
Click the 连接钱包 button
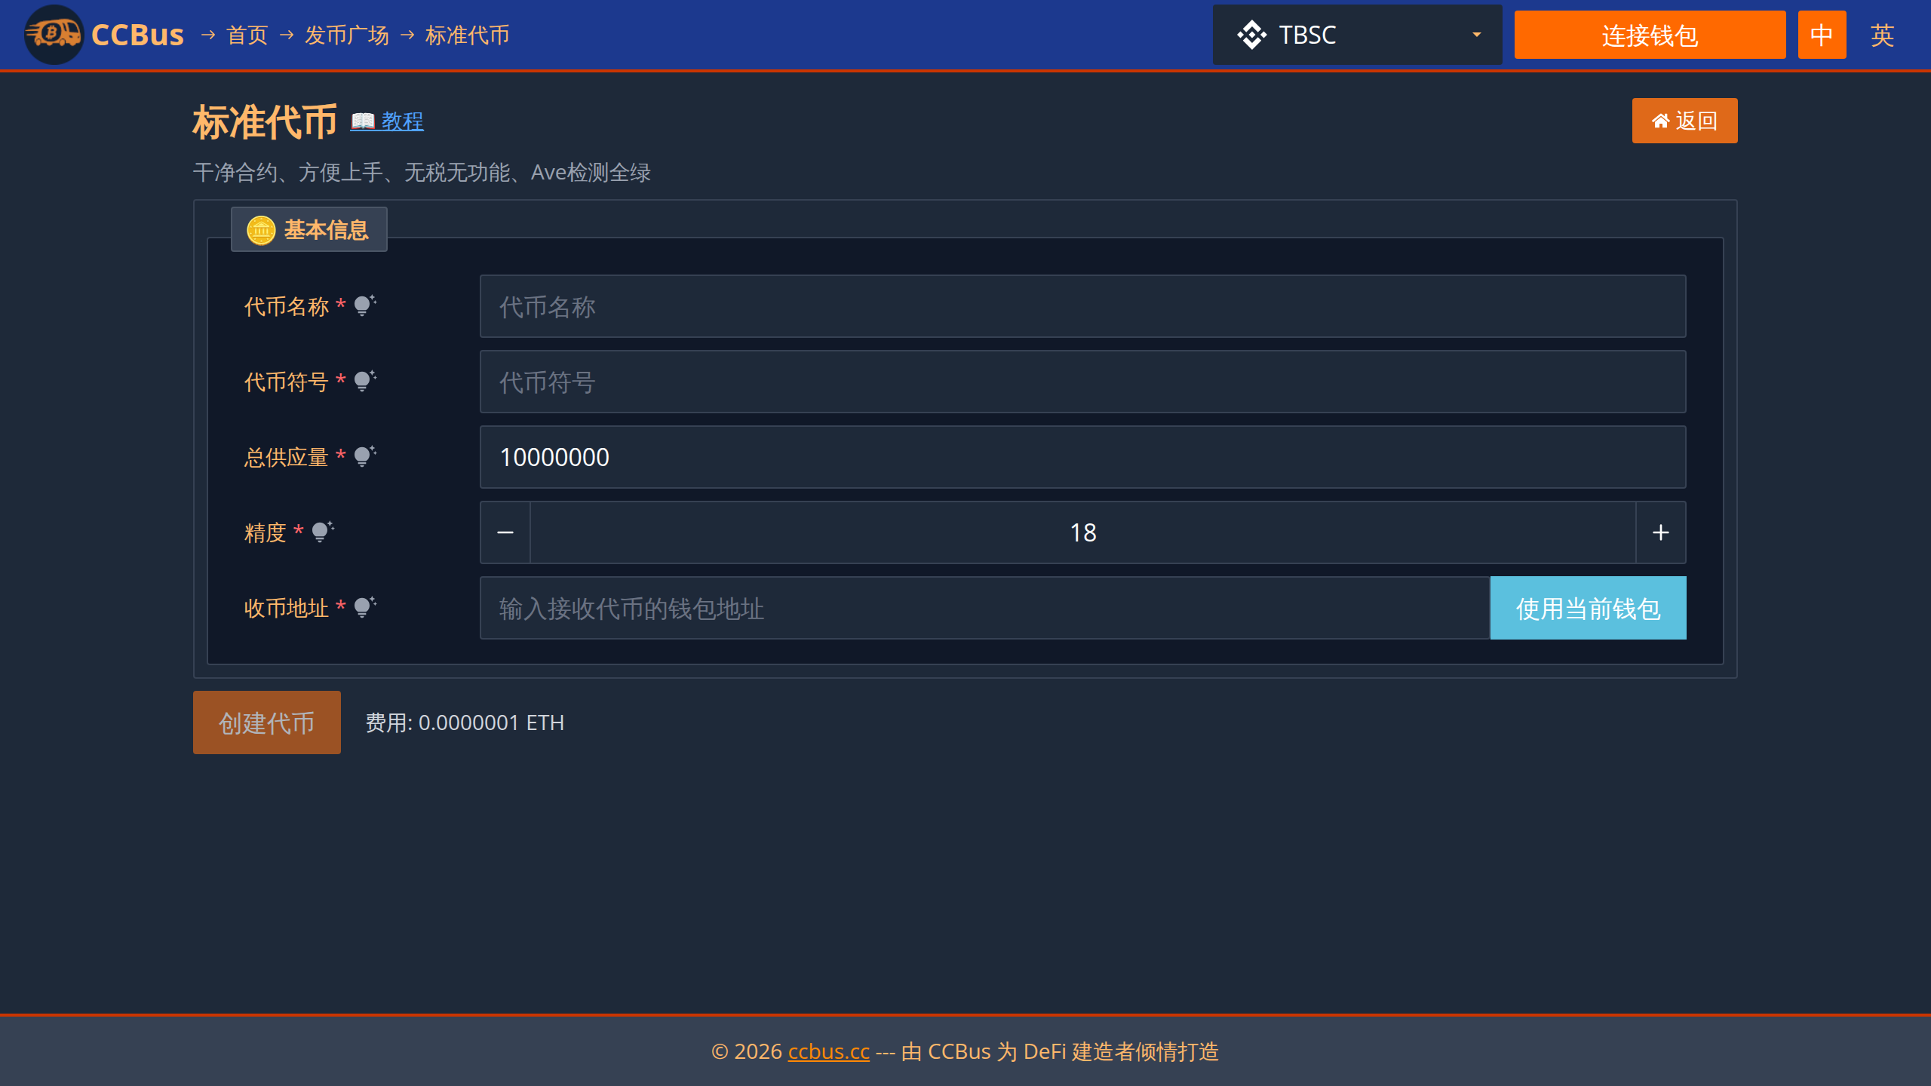pos(1650,35)
